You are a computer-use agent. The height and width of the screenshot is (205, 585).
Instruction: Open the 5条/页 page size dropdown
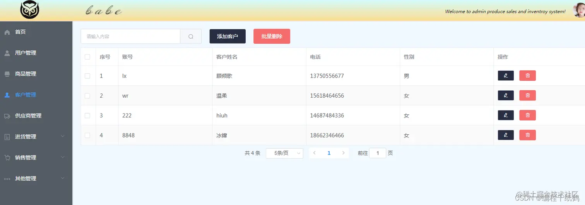(284, 153)
